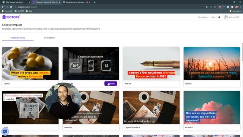Viewport: 243px width, 137px height.
Task: Open the translate page icon
Action: 207,7
